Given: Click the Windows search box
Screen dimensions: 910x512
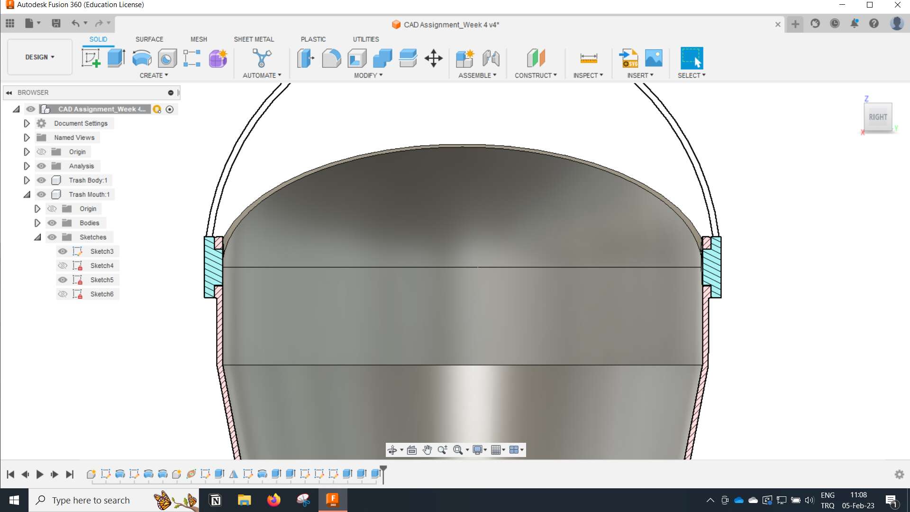Looking at the screenshot, I should pos(114,500).
